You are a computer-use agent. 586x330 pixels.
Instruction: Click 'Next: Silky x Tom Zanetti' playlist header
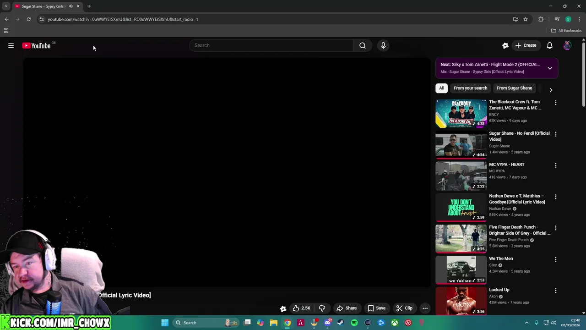tap(490, 65)
